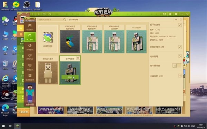This screenshot has height=129, width=207.
Task: Click the yellow crown icon in launcher sidebar
Action: [21, 28]
